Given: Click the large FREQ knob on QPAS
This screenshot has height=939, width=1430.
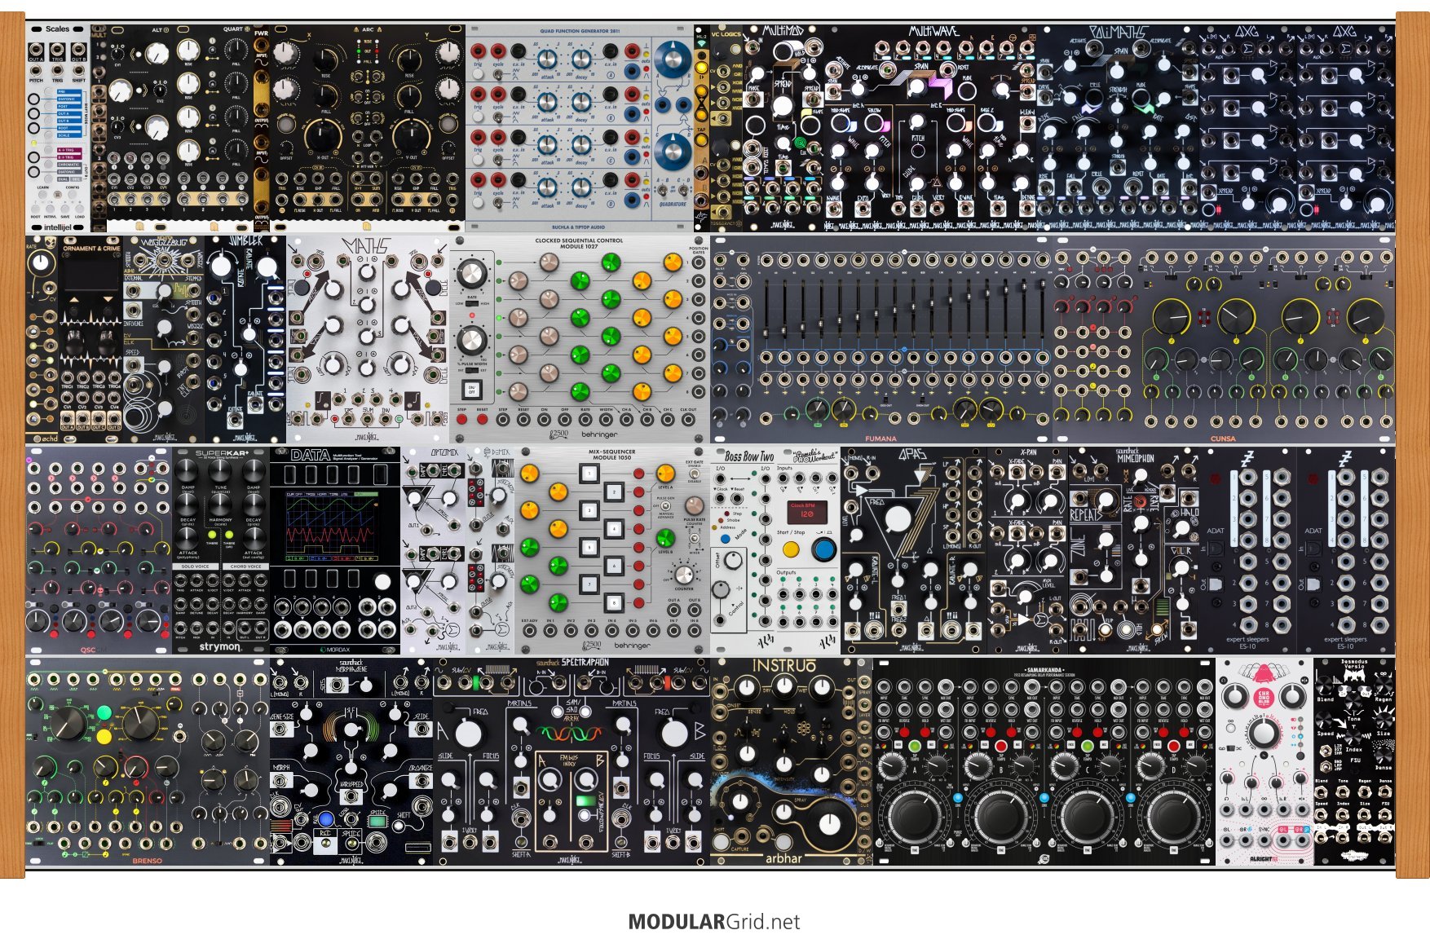Looking at the screenshot, I should [x=897, y=518].
